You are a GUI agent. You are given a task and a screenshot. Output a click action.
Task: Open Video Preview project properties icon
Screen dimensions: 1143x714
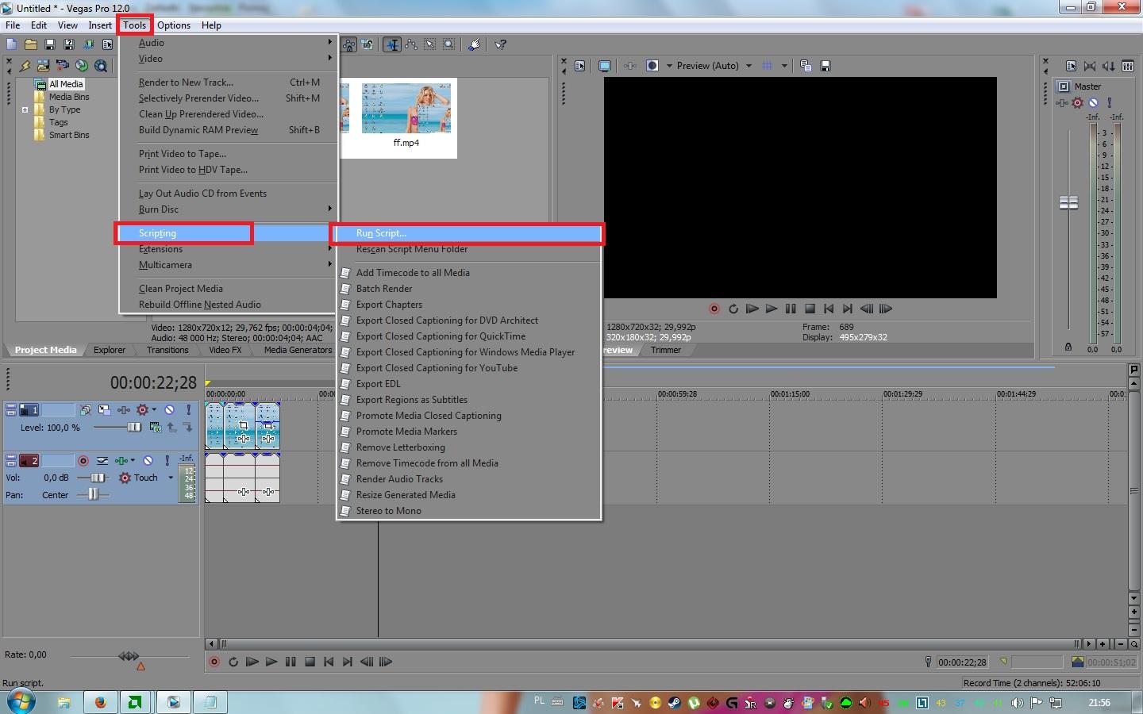[580, 66]
